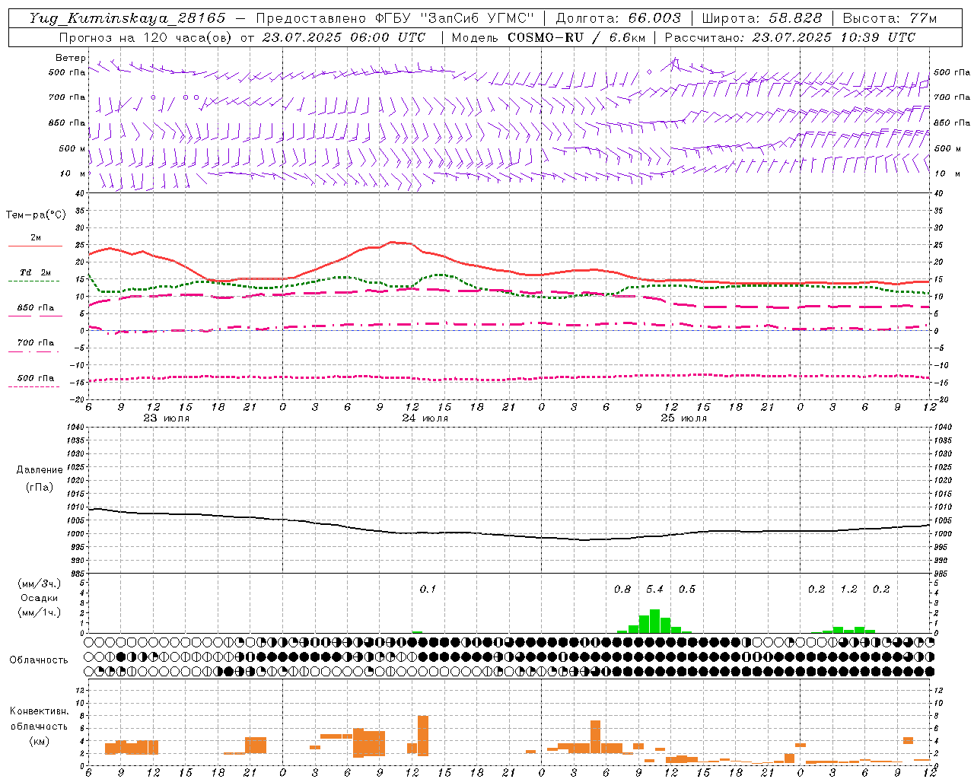Screen dimensions: 974x779
Task: Click the Высота: 77м value
Action: tap(890, 18)
